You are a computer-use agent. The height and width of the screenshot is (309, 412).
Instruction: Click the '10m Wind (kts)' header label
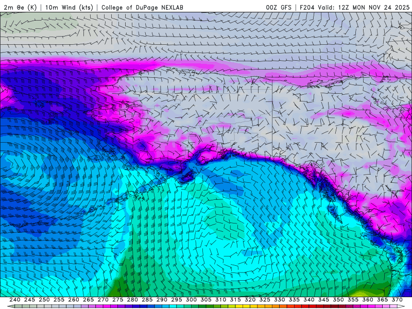(69, 7)
